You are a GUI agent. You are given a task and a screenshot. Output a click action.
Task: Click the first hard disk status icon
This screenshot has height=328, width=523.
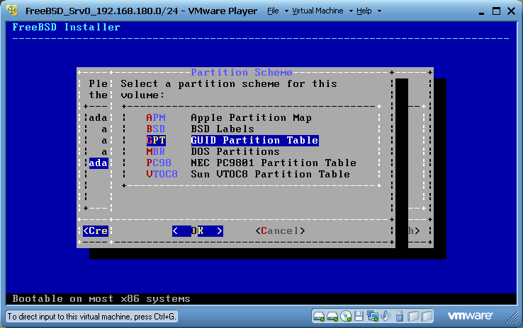[319, 317]
